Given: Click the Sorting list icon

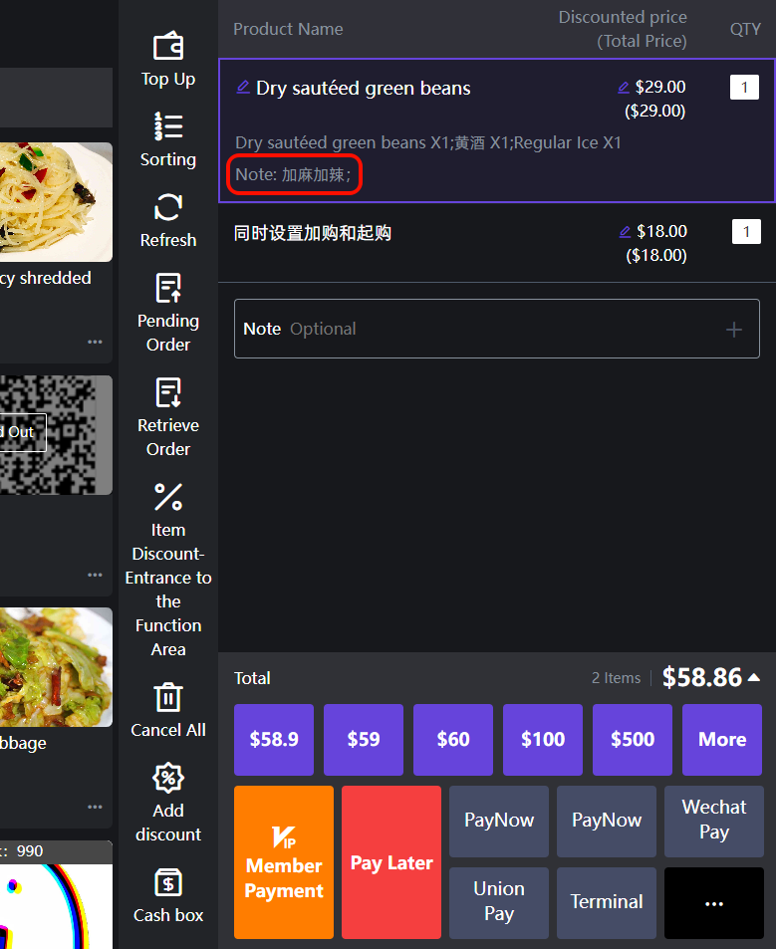Looking at the screenshot, I should pyautogui.click(x=167, y=126).
